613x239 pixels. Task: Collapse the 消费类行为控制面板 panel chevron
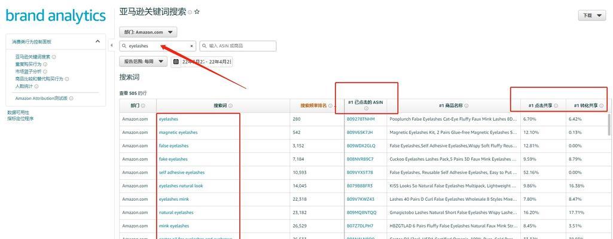(97, 41)
